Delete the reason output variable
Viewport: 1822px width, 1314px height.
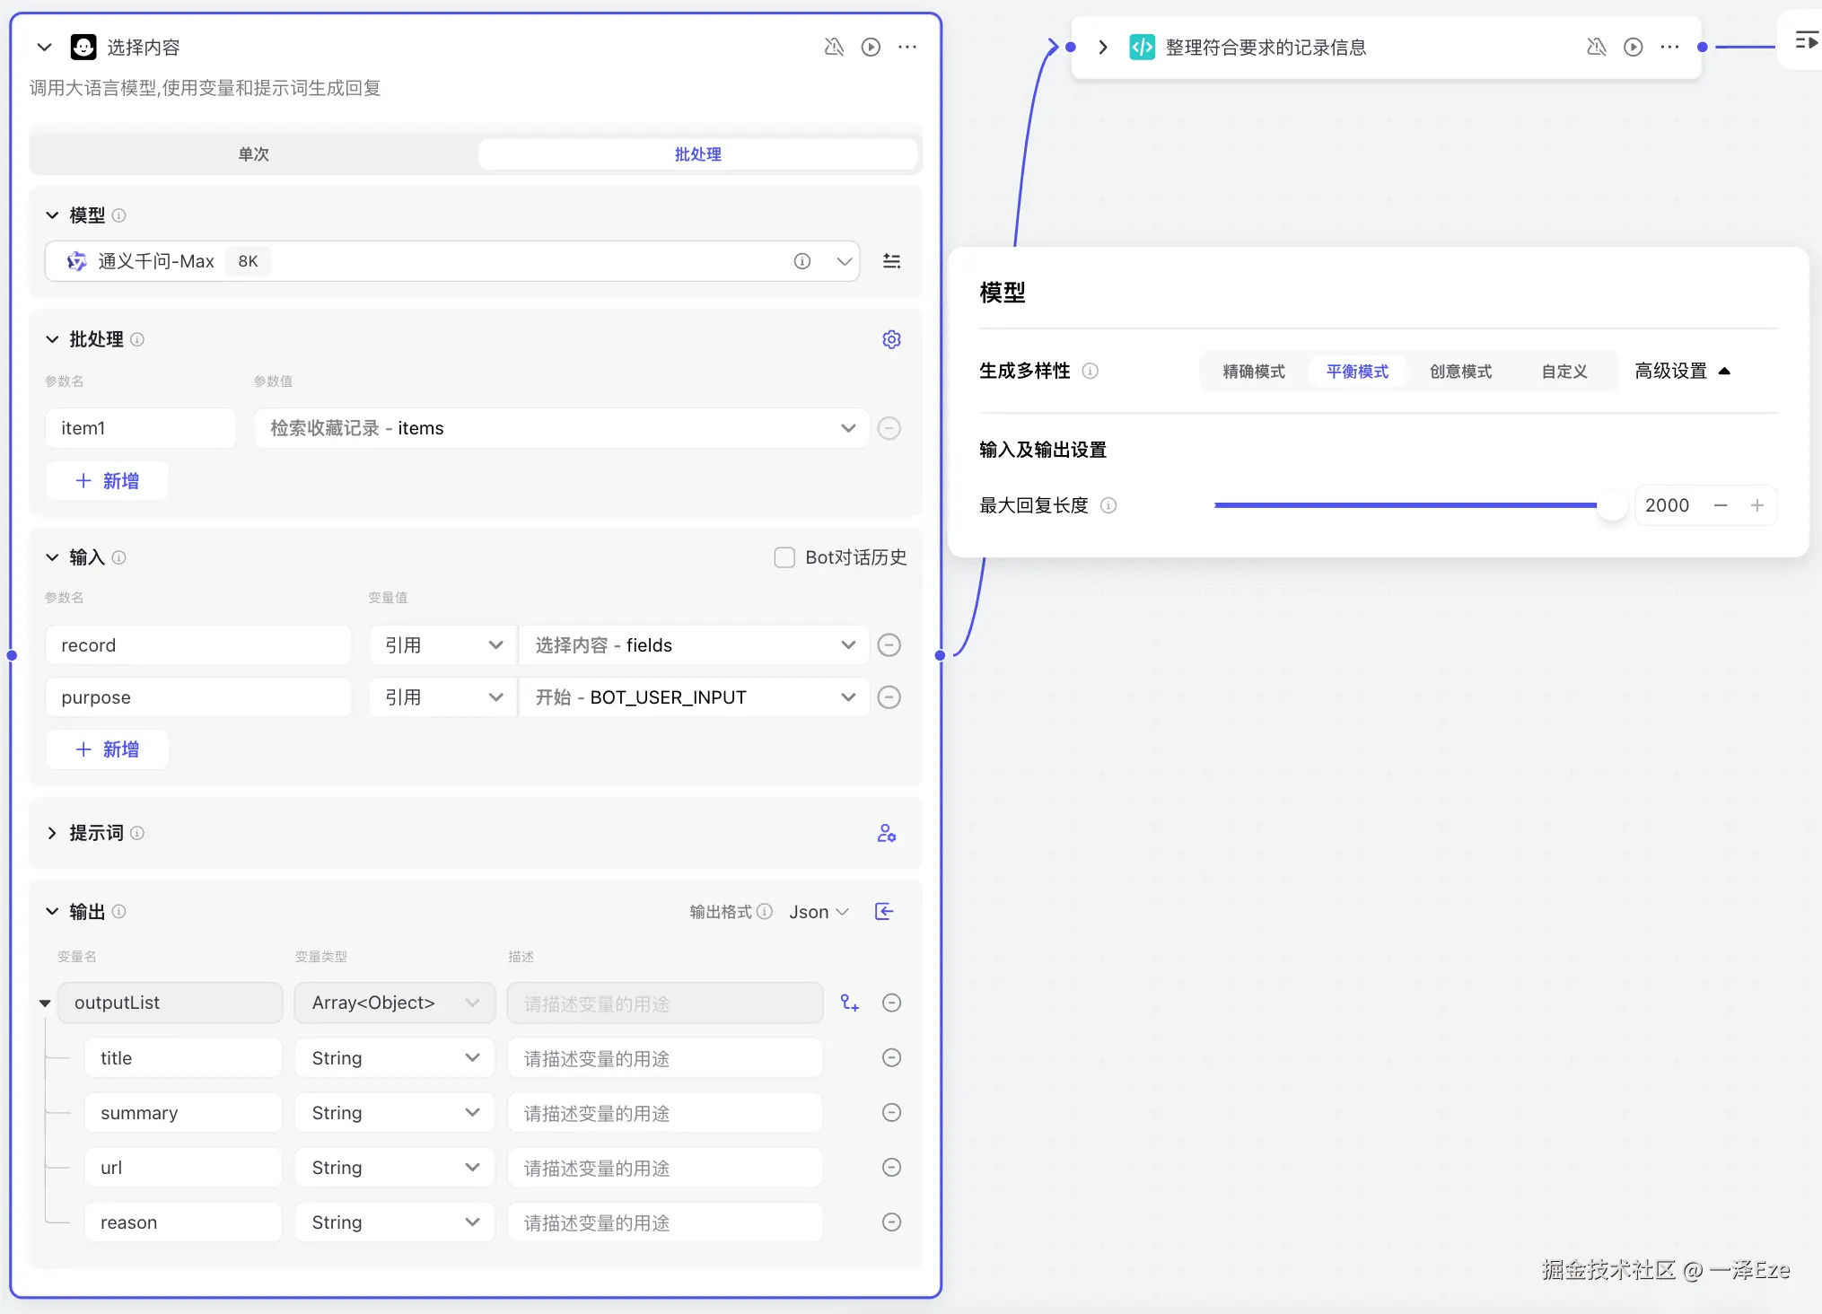(891, 1222)
